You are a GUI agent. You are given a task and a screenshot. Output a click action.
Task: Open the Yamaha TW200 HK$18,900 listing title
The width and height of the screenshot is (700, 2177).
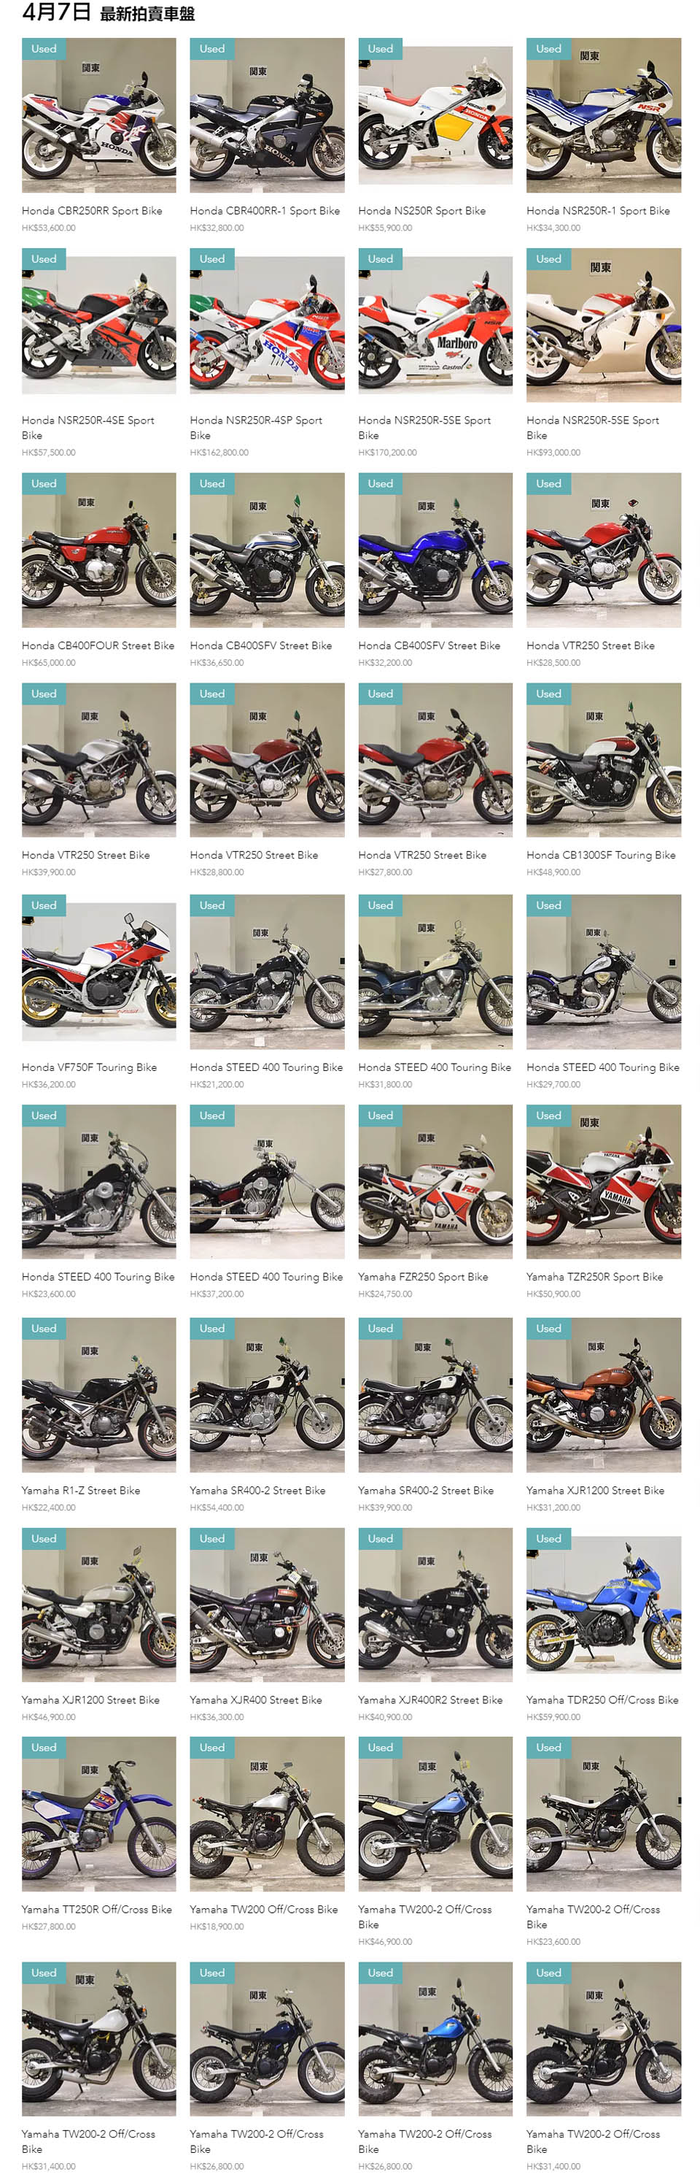263,1909
